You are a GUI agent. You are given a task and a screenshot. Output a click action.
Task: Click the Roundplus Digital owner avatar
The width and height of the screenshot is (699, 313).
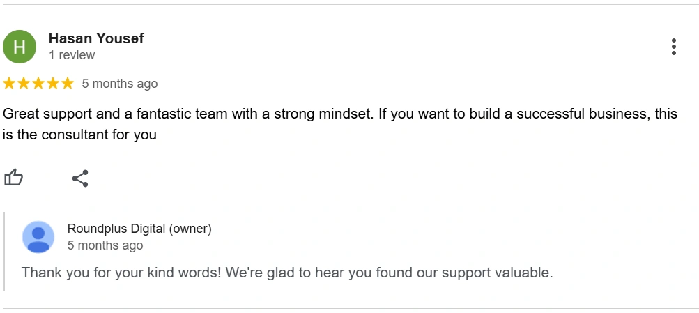click(38, 237)
